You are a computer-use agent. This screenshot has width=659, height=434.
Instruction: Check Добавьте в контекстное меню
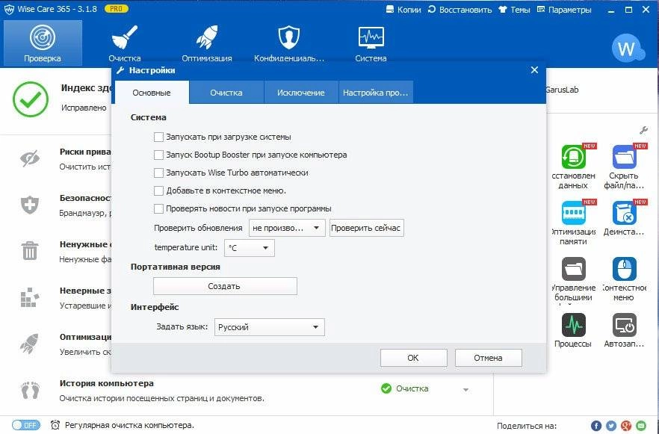158,190
